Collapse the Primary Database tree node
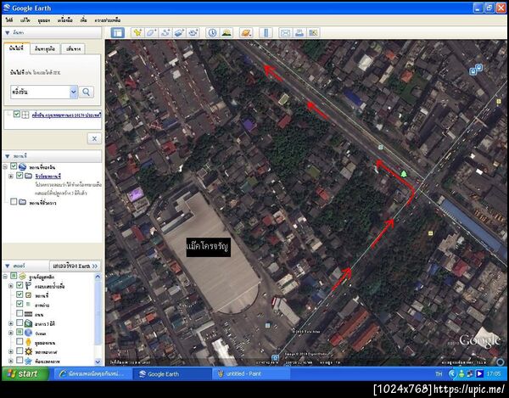This screenshot has height=398, width=509. 5,277
